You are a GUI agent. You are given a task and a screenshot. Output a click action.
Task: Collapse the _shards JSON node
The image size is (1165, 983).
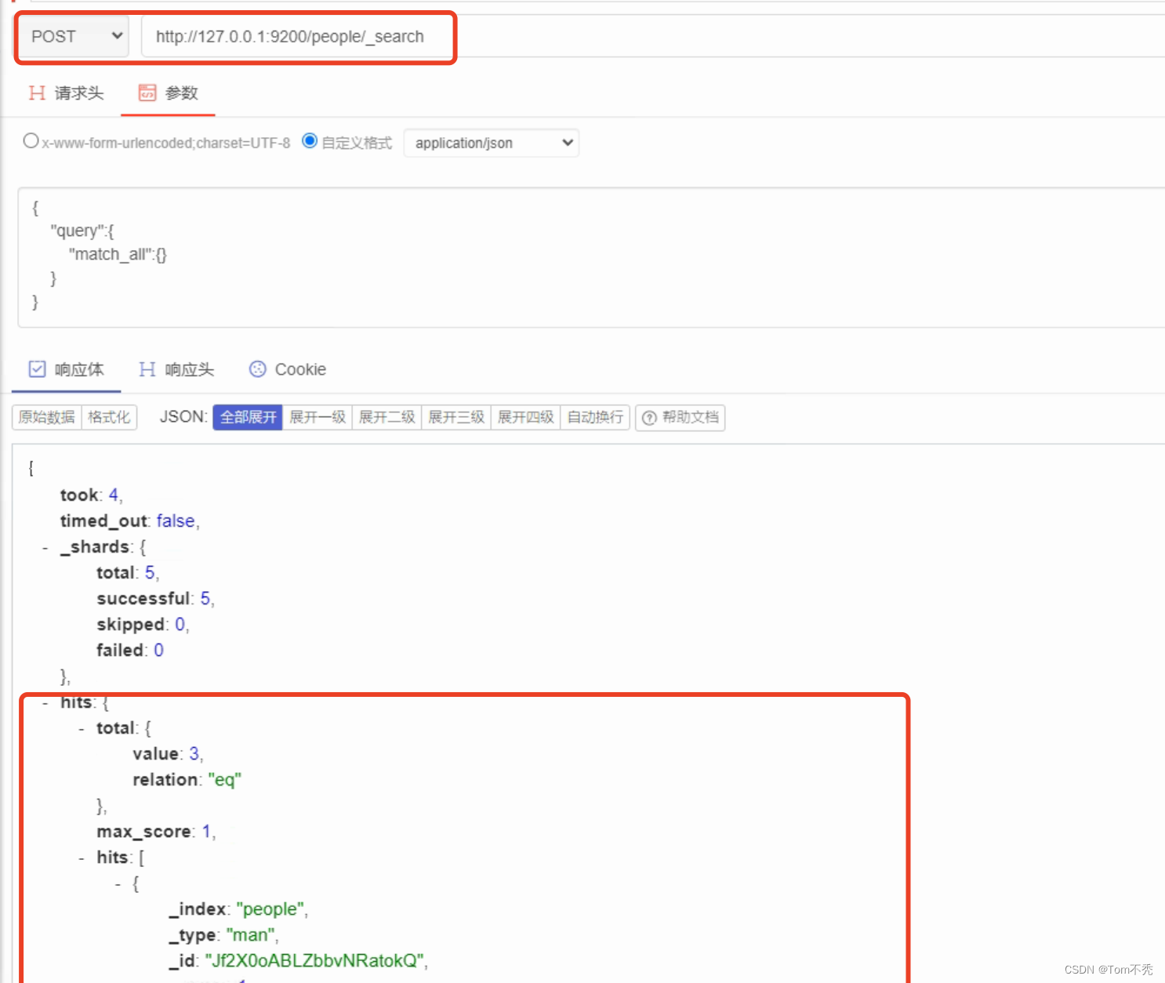point(45,547)
